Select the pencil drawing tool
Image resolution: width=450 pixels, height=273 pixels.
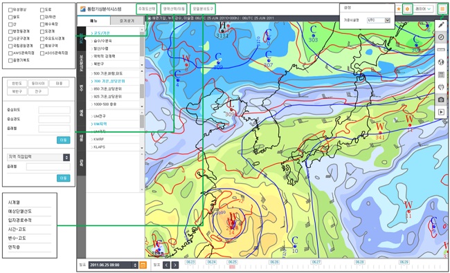tap(441, 25)
